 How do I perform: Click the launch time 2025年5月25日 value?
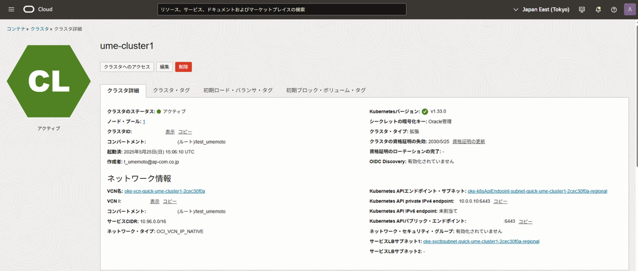point(159,152)
